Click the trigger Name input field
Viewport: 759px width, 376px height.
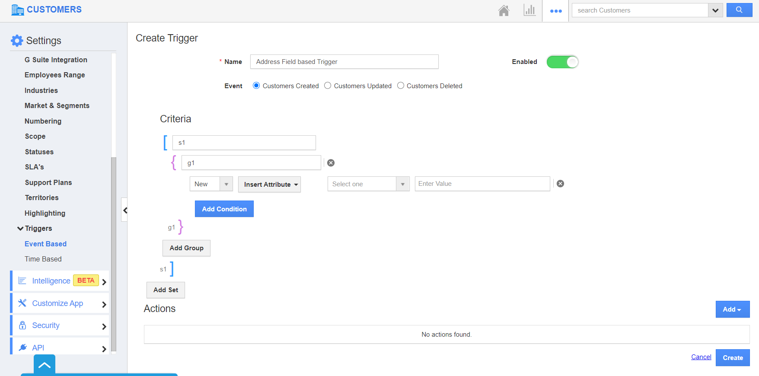344,62
